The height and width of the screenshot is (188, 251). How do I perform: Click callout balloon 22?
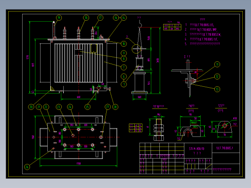[x=46, y=107]
